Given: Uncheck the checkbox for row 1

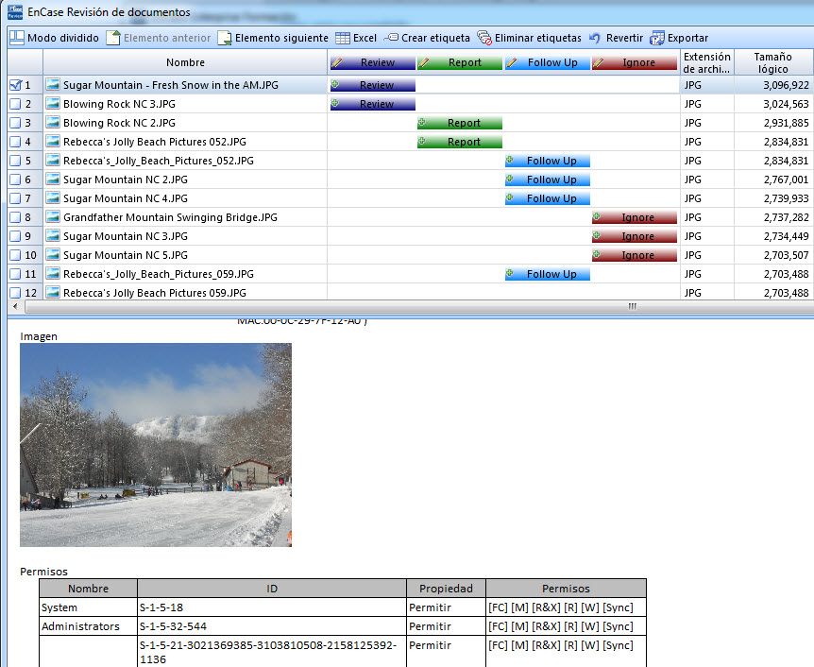Looking at the screenshot, I should pyautogui.click(x=15, y=85).
